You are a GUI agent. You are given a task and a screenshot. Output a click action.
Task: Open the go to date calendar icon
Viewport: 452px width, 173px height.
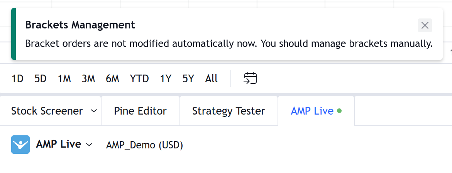[x=250, y=78]
